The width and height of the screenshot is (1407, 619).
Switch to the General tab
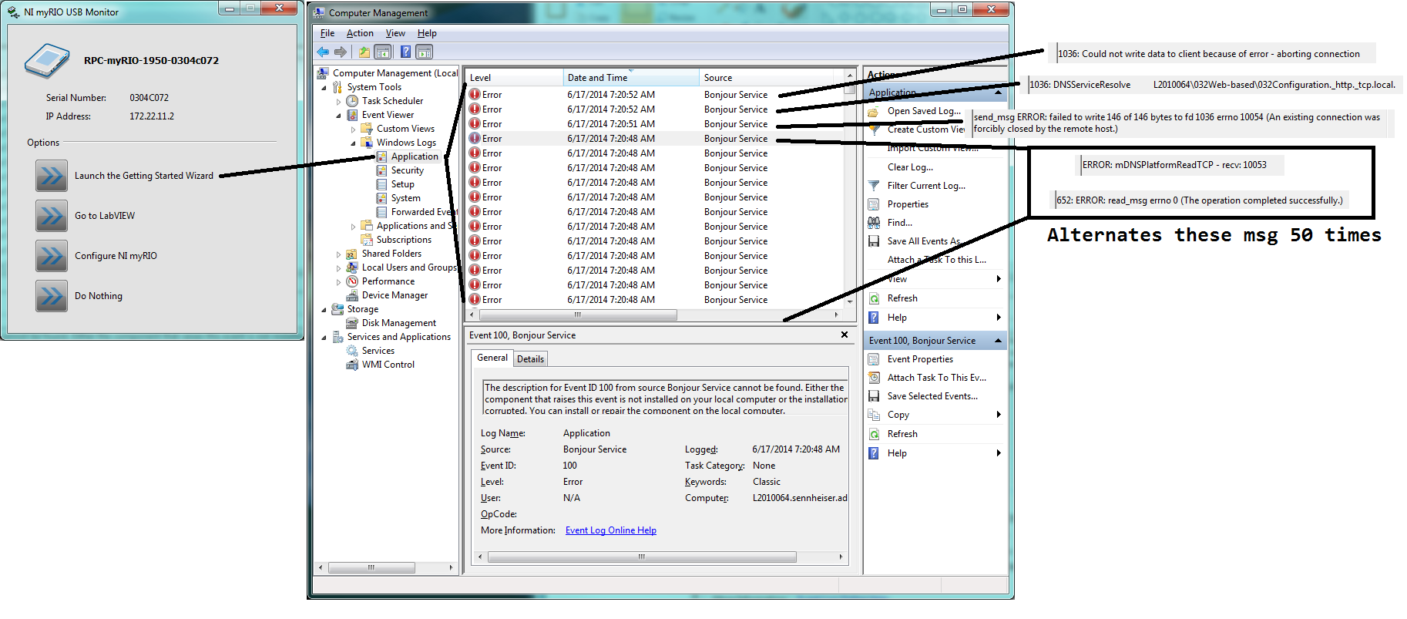[x=492, y=358]
